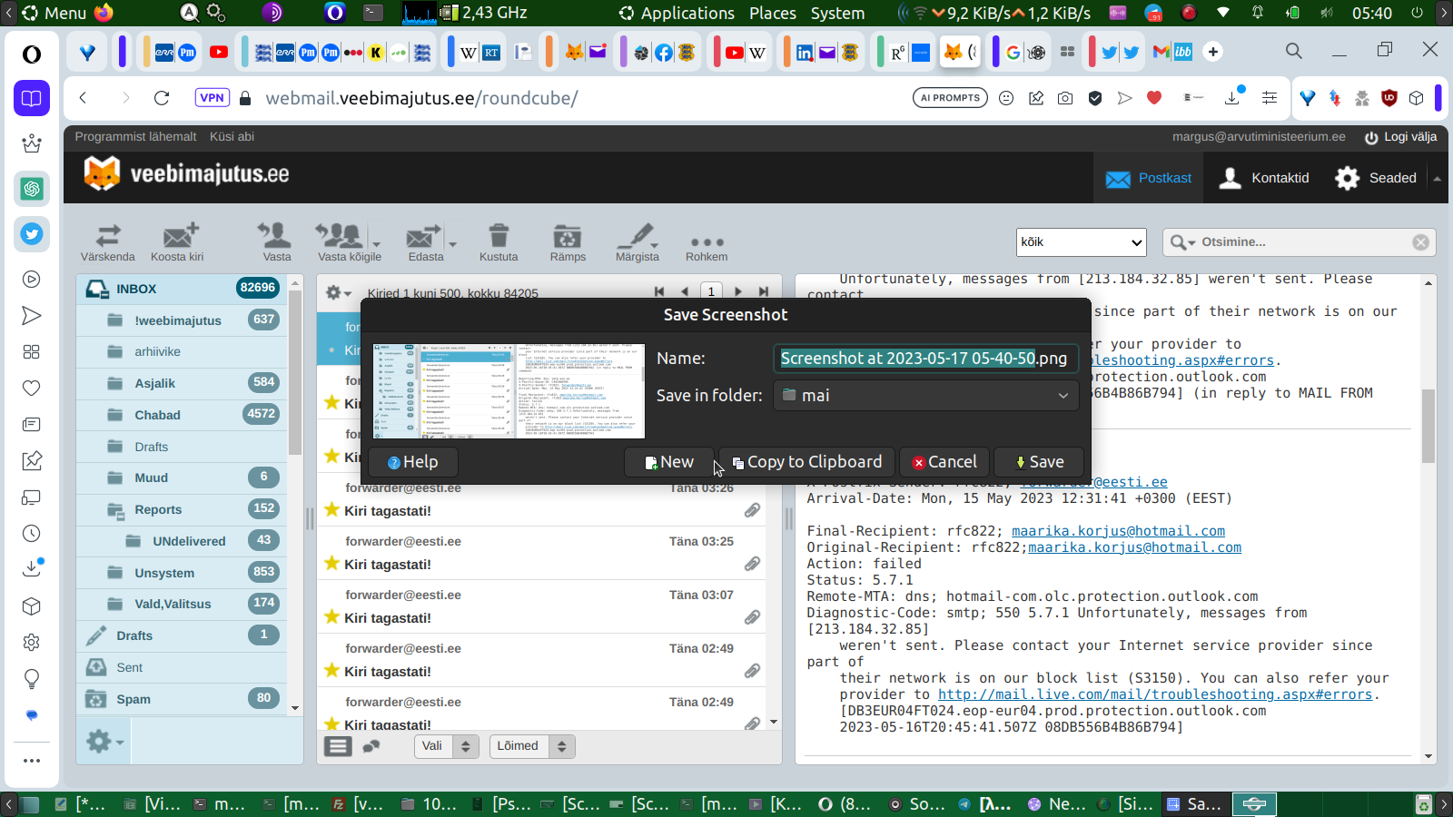Click the Save button in dialog
Image resolution: width=1453 pixels, height=817 pixels.
tap(1039, 462)
